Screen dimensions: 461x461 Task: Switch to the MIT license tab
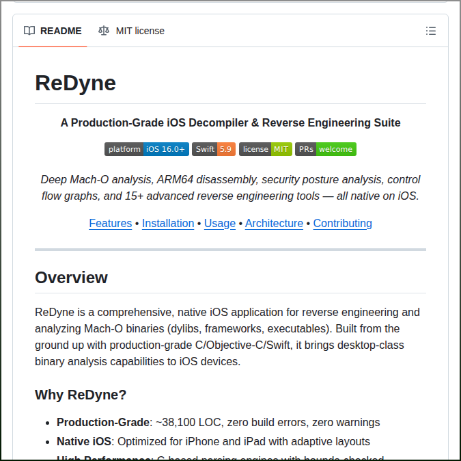pyautogui.click(x=131, y=31)
